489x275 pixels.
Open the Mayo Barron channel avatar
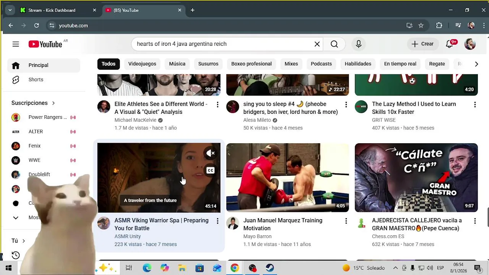232,223
